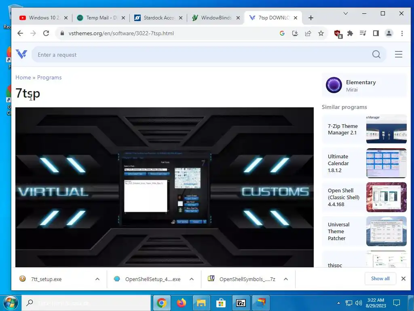Image resolution: width=414 pixels, height=311 pixels.
Task: Open media controls icon in toolbar
Action: [363, 33]
